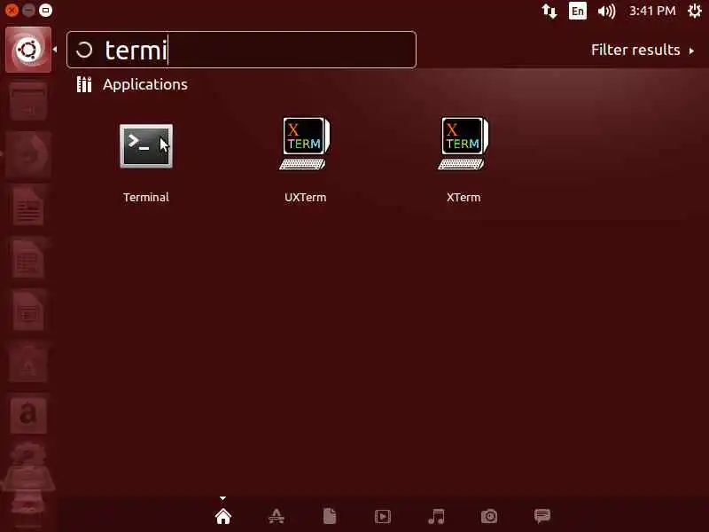709x532 pixels.
Task: Launch the XTerm application
Action: point(464,144)
